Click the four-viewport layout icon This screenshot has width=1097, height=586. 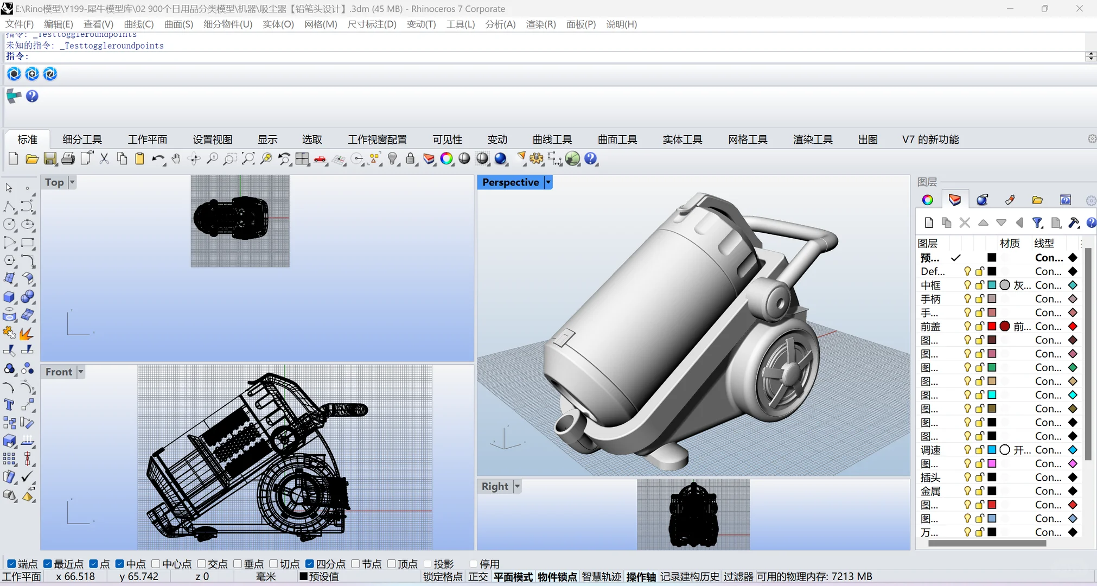(302, 159)
